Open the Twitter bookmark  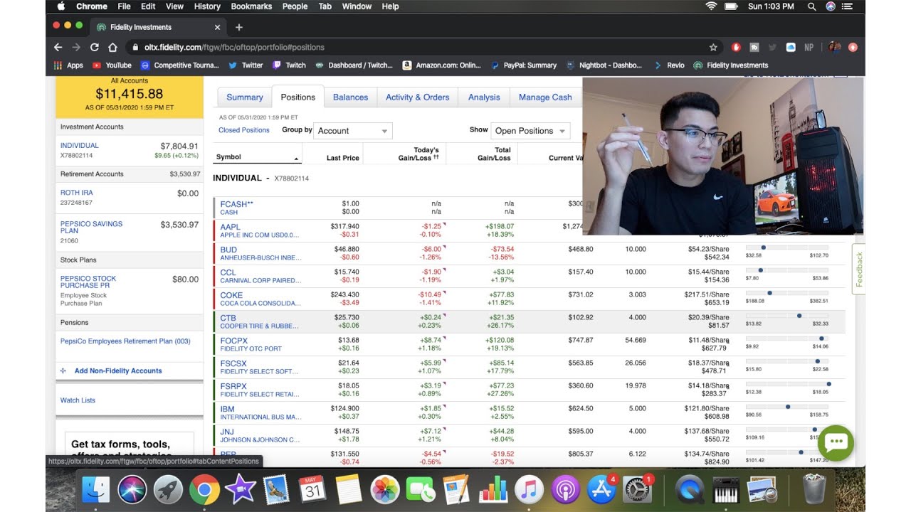click(246, 65)
